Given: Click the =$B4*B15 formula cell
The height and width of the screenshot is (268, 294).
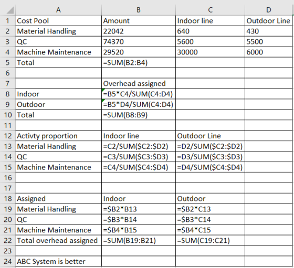Looking at the screenshot, I should point(139,230).
